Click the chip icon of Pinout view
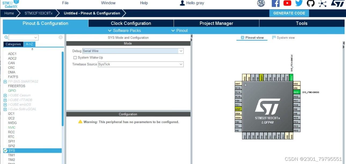 (x=242, y=37)
